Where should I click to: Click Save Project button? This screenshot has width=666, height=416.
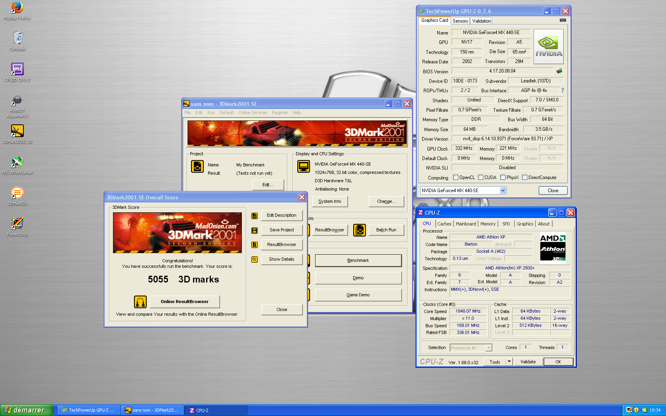pos(281,230)
